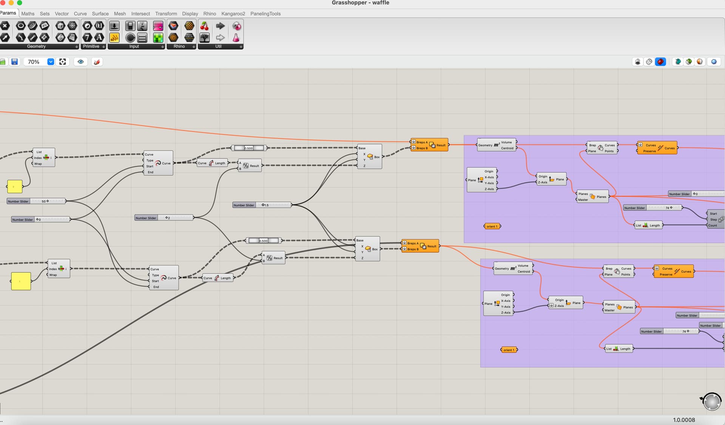Switch to the Intersect tab
The width and height of the screenshot is (725, 425).
(140, 14)
